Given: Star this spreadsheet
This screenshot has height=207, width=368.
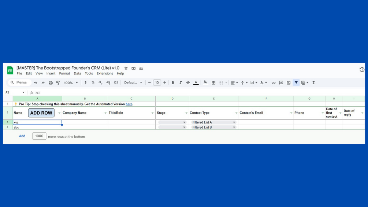Looking at the screenshot, I should [126, 68].
